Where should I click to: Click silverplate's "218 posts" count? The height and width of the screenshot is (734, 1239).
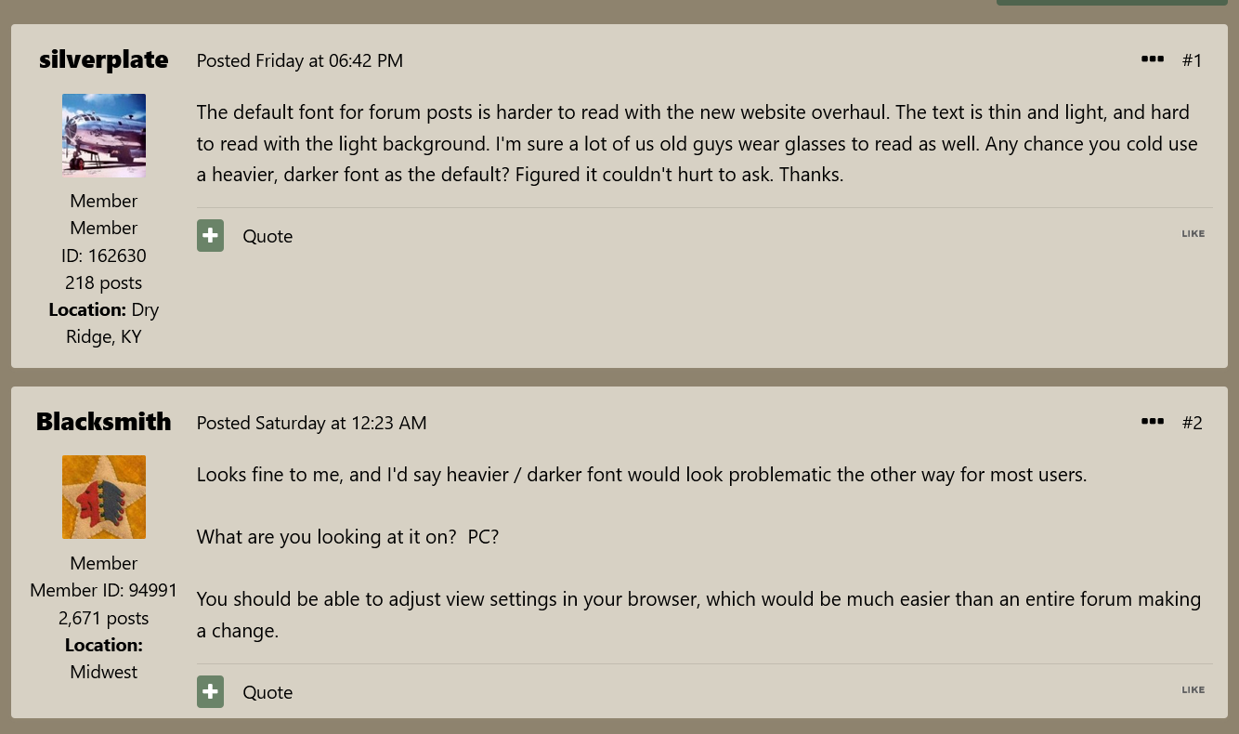point(104,282)
